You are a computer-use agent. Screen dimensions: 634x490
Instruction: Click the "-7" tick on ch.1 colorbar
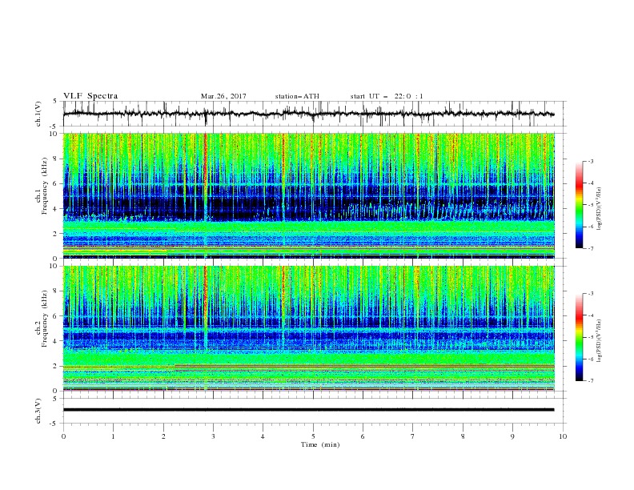590,248
